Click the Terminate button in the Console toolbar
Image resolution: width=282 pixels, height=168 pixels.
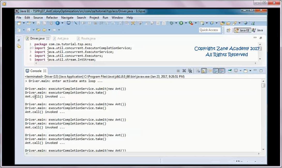tap(178, 71)
